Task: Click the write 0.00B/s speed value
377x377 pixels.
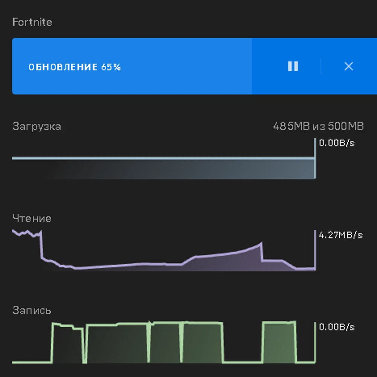Action: (x=337, y=327)
